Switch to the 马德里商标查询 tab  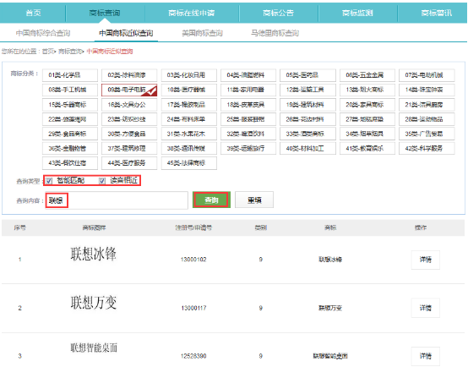tap(275, 33)
